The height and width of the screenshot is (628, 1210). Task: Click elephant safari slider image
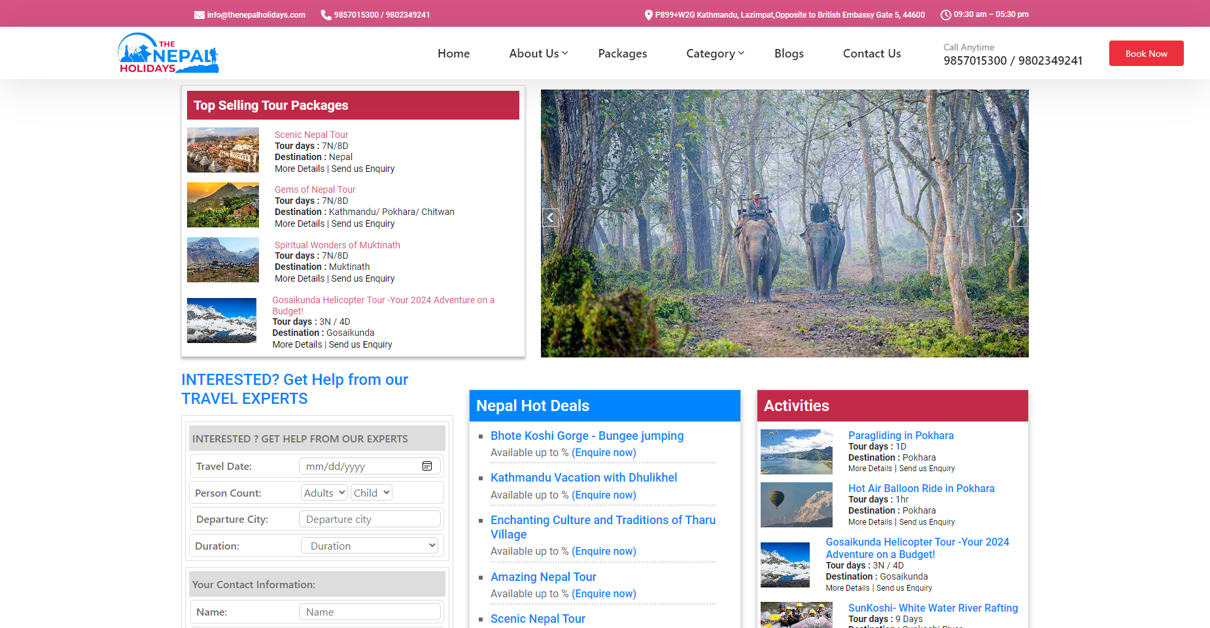(x=785, y=223)
